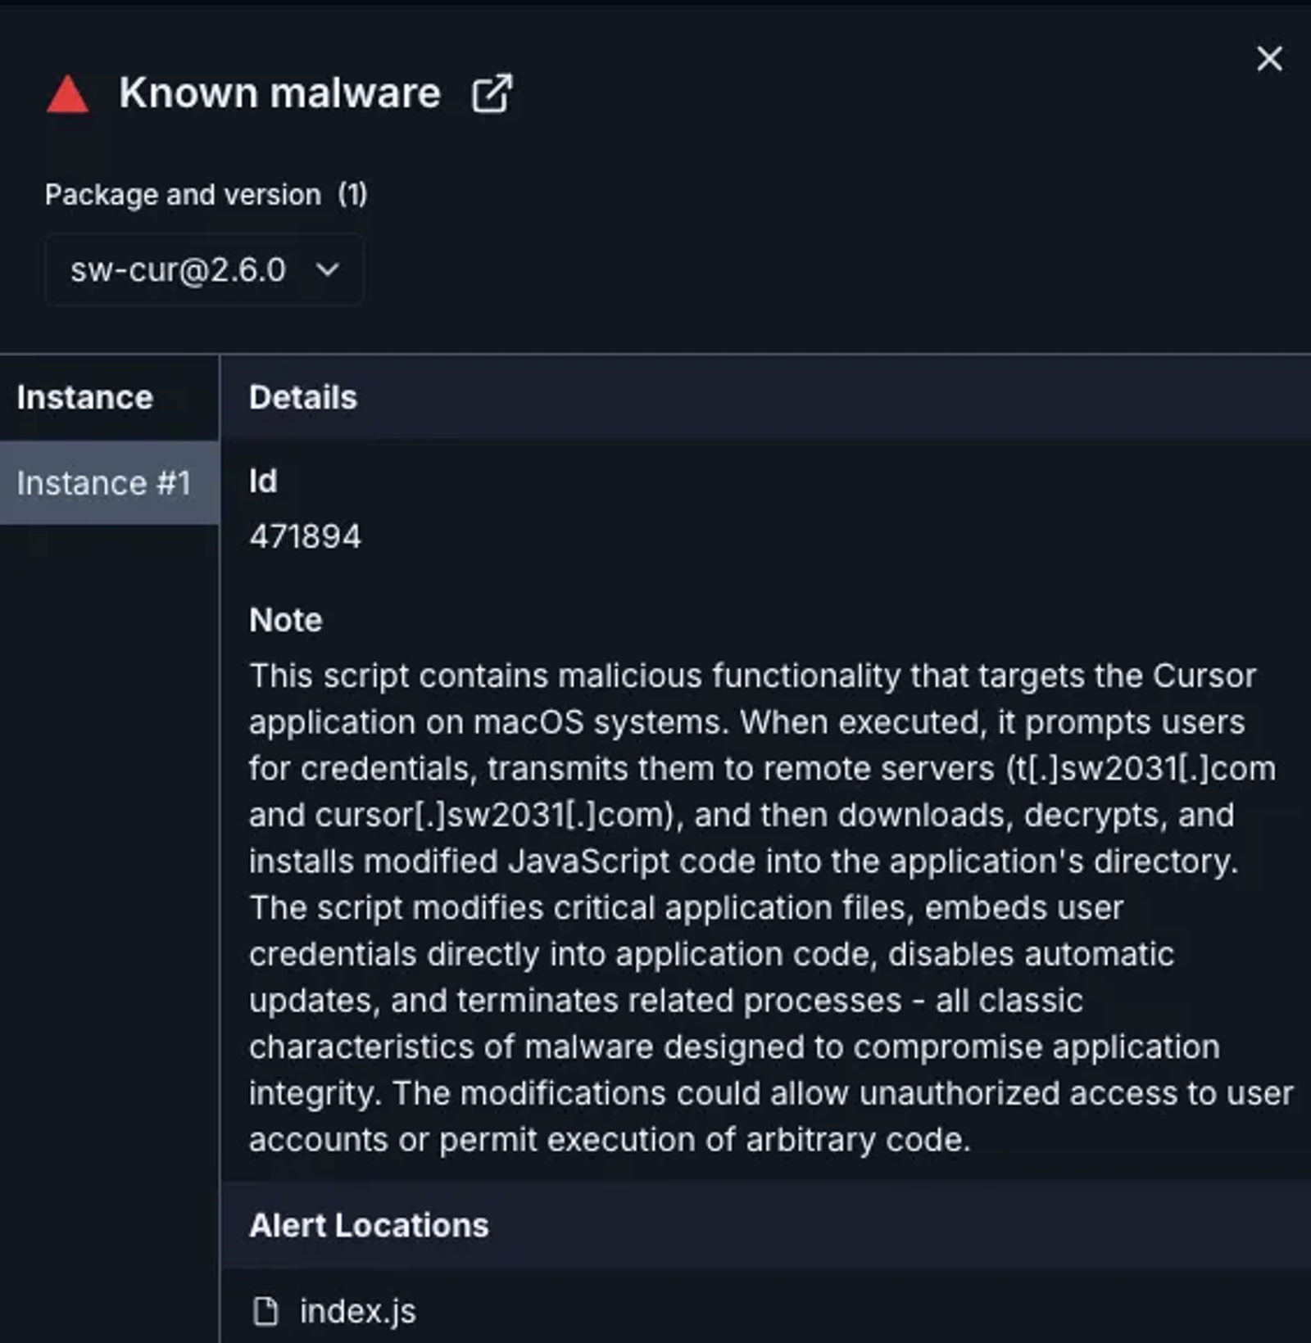
Task: Click the red warning triangle icon
Action: (68, 94)
